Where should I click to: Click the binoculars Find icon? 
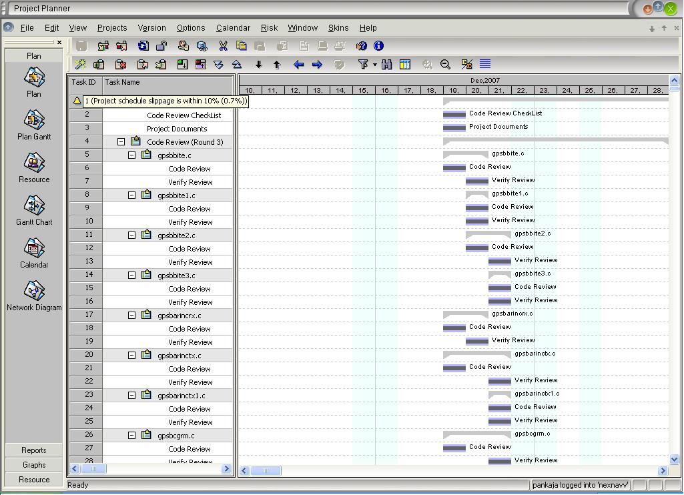pyautogui.click(x=386, y=65)
